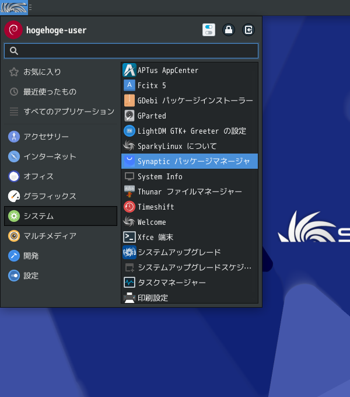Screen dimensions: 350x397
Task: Open LightDM GTK+ Greeter settings
Action: (x=190, y=131)
